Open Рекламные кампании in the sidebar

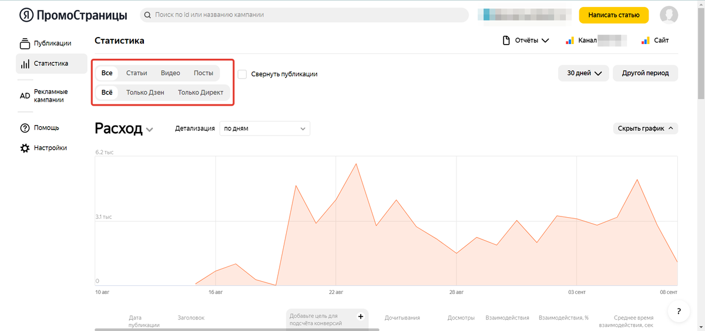click(x=52, y=96)
